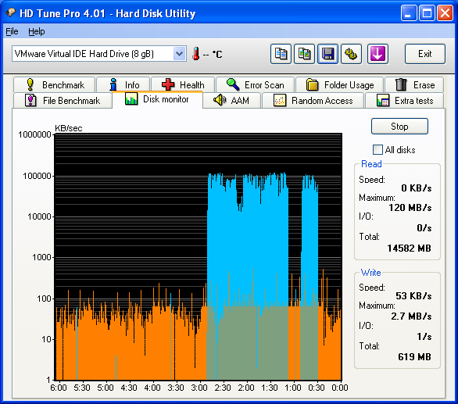Click the Error Scan magnifier icon
The width and height of the screenshot is (458, 404).
[x=233, y=84]
